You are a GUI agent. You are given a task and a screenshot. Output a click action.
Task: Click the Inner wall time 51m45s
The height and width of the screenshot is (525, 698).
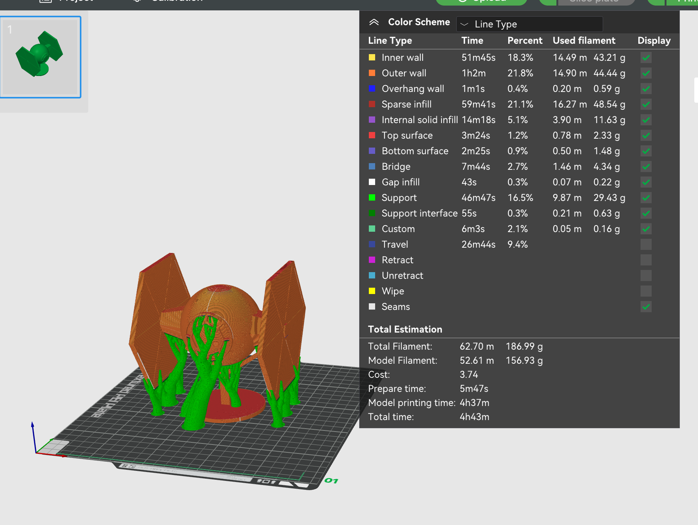tap(479, 57)
